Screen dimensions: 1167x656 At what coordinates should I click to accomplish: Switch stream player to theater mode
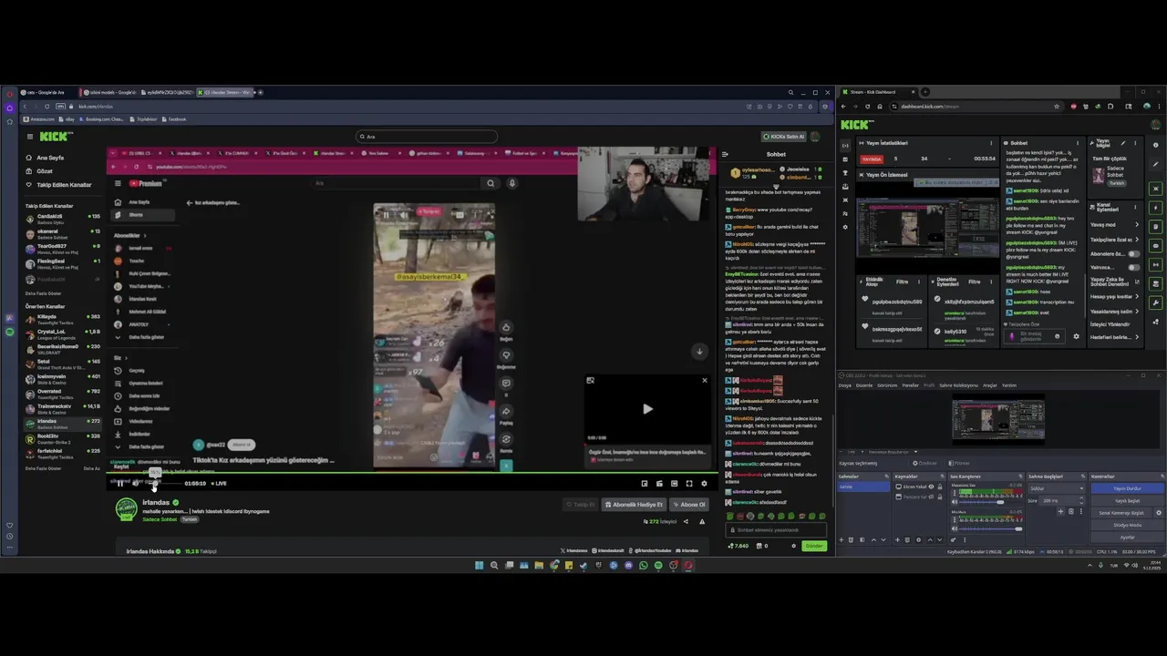coord(675,484)
